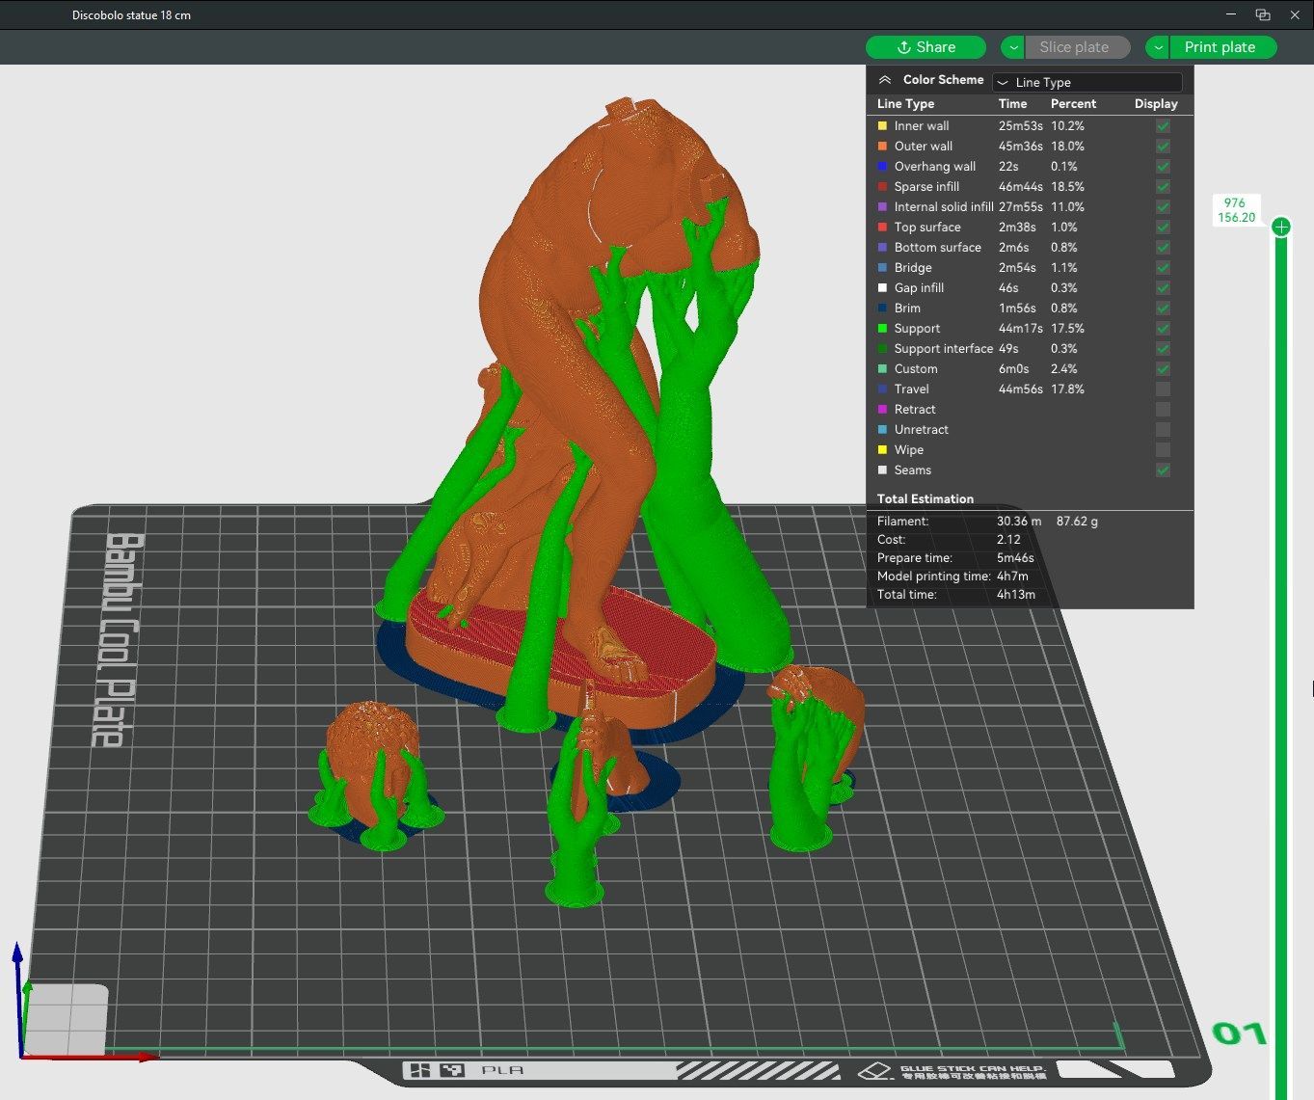Click the Share button

925,47
